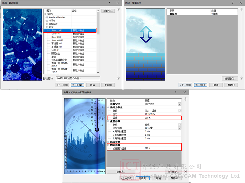Select 不锈钢 321 from alloy list
Screen dimensions: 245x183
pyautogui.click(x=57, y=47)
